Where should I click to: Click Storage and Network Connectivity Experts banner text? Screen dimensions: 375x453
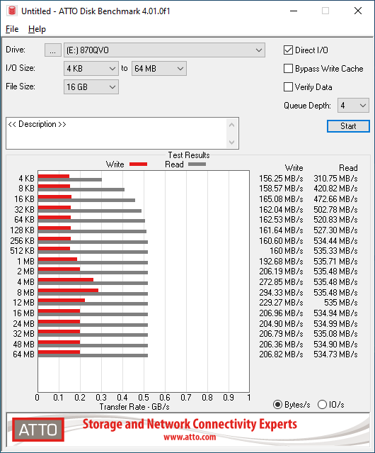coord(190,424)
